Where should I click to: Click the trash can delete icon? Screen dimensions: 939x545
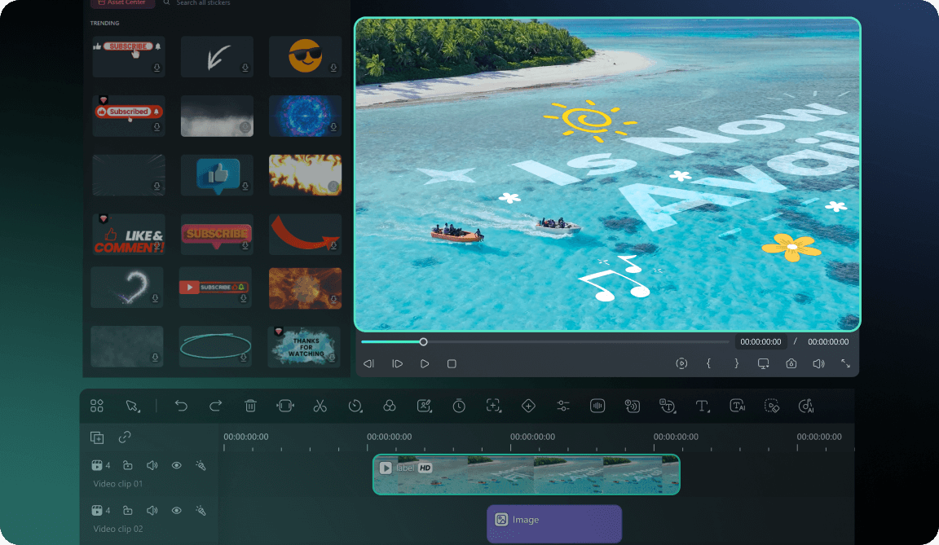(x=250, y=406)
